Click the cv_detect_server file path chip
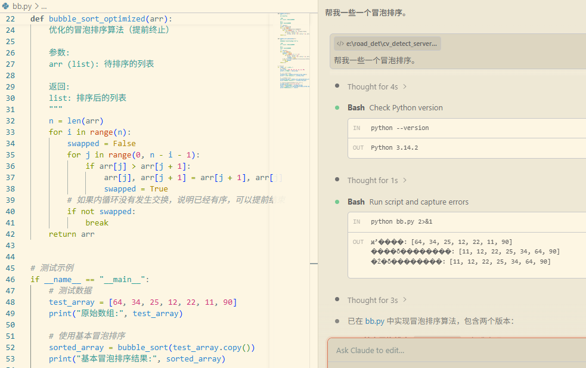This screenshot has width=586, height=368. point(386,43)
